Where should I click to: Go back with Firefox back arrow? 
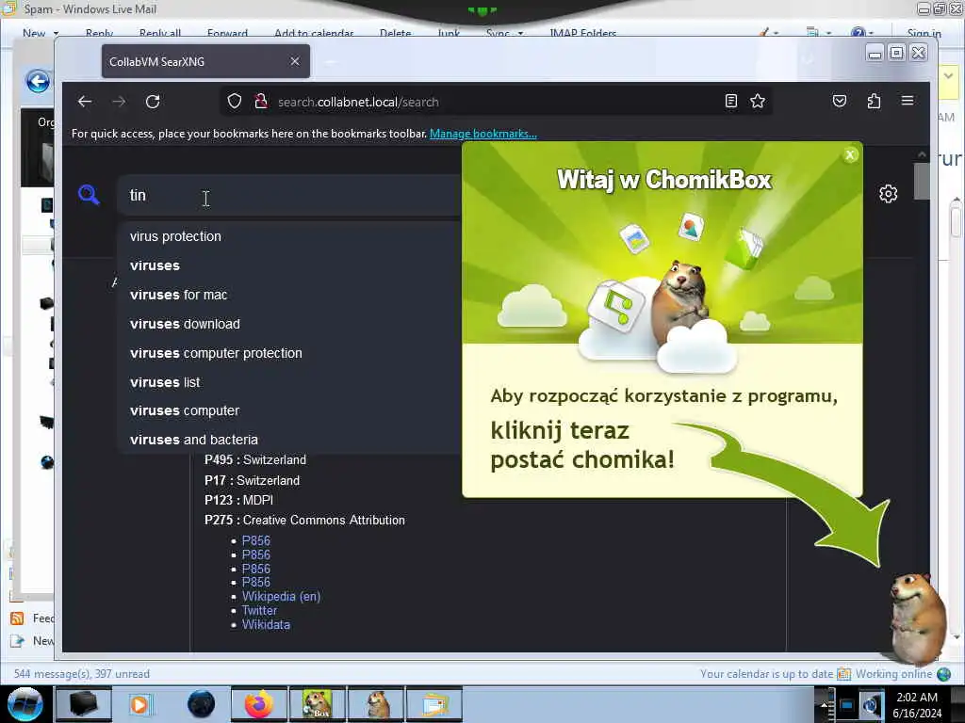(85, 102)
